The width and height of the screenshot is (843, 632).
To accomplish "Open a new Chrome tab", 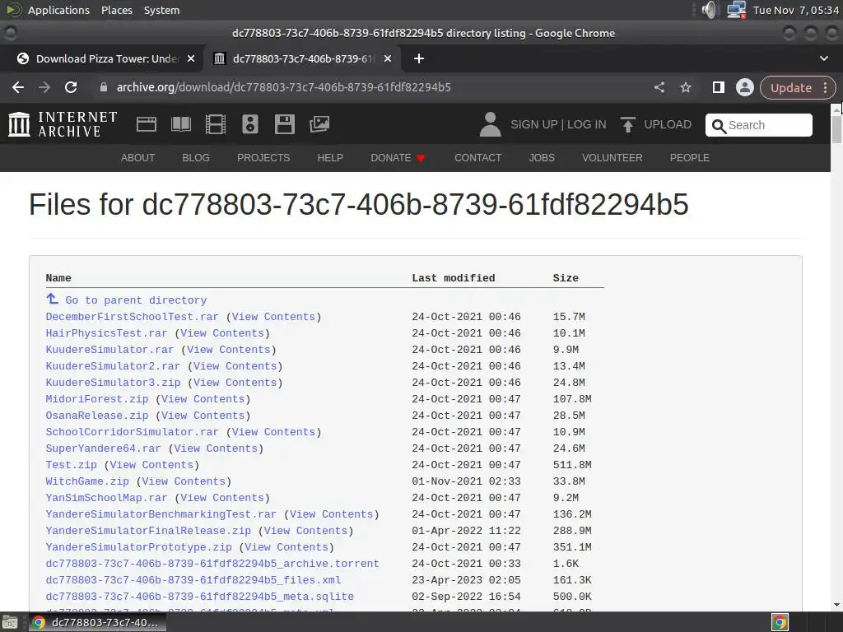I will [419, 58].
